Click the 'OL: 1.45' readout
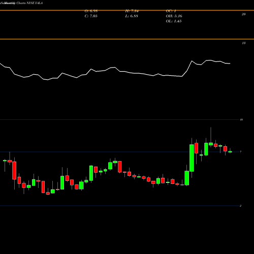The width and height of the screenshot is (254, 254). [174, 21]
